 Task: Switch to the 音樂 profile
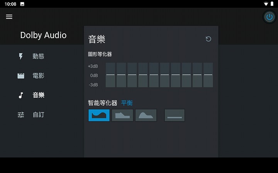[x=38, y=95]
